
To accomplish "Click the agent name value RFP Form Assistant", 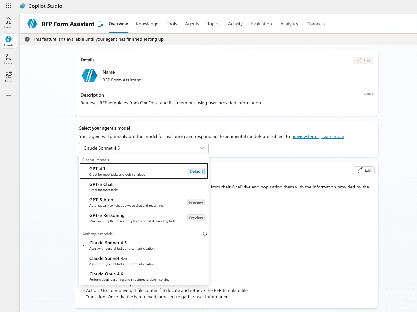I will click(122, 80).
